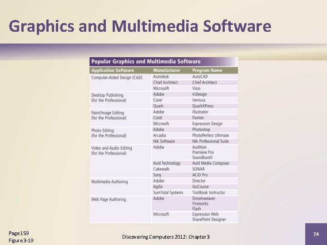
Task: Click Adobe in the Photoshop row
Action: [159, 129]
